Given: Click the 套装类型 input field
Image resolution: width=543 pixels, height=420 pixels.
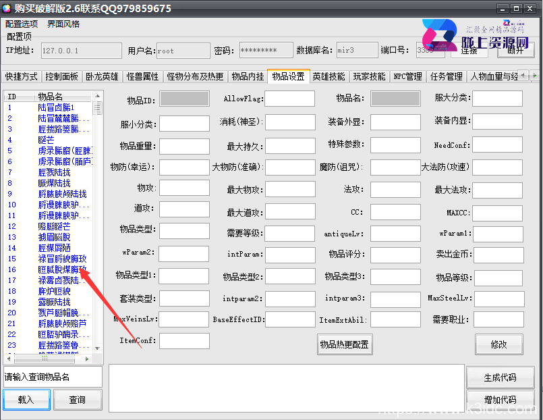Looking at the screenshot, I should coord(184,298).
